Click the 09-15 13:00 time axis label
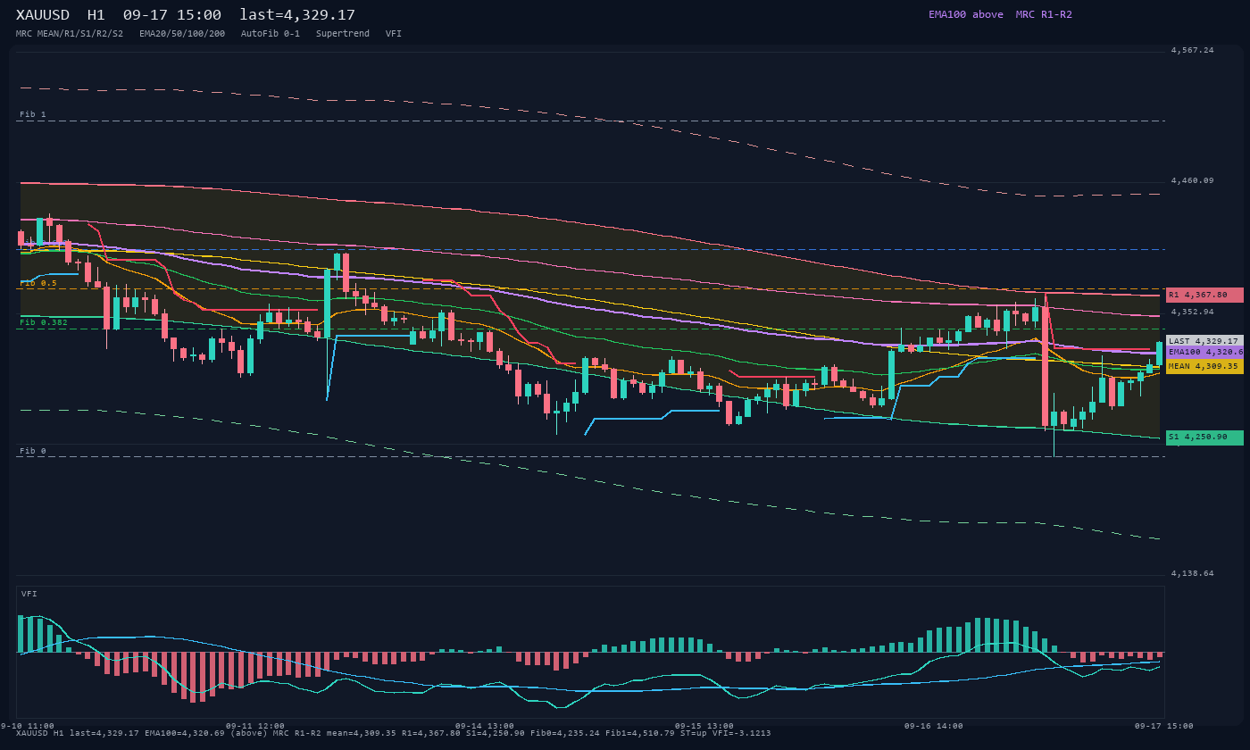The image size is (1250, 750). pyautogui.click(x=704, y=726)
